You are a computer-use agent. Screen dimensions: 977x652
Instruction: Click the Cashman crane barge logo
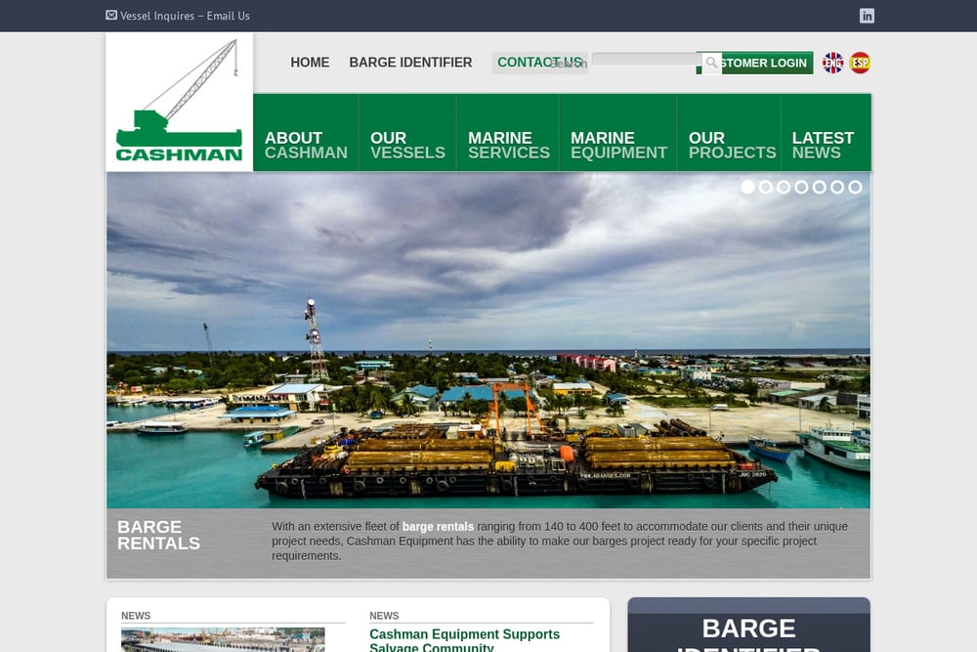click(x=180, y=103)
